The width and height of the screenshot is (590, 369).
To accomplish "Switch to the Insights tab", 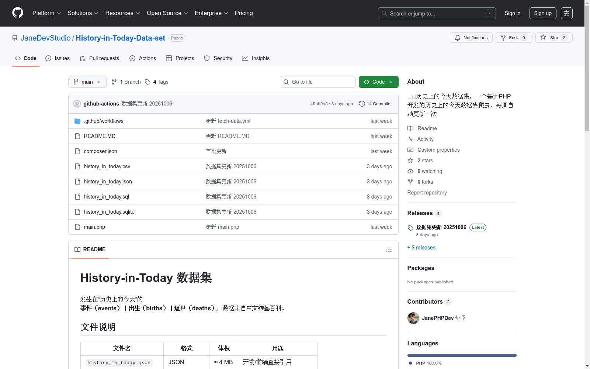I will pos(256,58).
